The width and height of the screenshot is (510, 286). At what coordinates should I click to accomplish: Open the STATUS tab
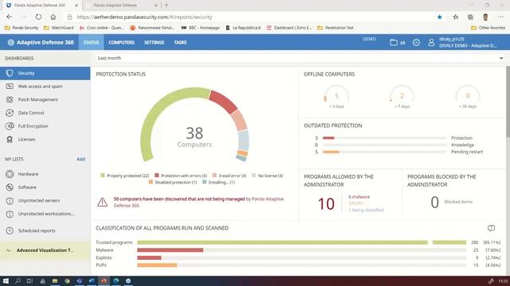pyautogui.click(x=91, y=42)
